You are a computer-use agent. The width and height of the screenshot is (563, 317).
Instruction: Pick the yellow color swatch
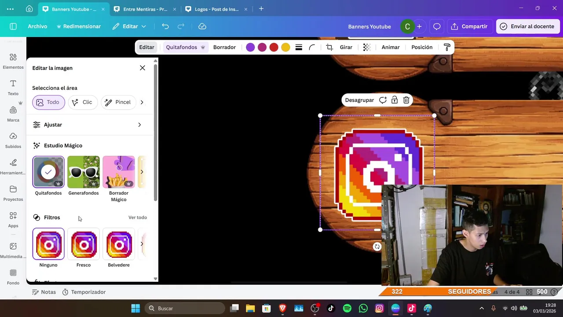[285, 47]
